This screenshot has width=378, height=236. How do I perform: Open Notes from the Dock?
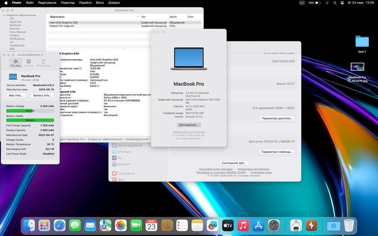pos(197,226)
